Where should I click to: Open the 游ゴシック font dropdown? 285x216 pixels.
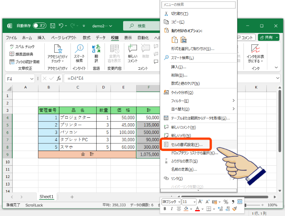point(171,202)
